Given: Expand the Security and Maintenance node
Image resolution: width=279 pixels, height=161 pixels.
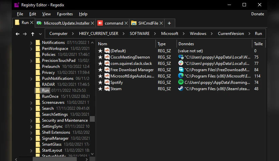Looking at the screenshot, I should point(31,121).
